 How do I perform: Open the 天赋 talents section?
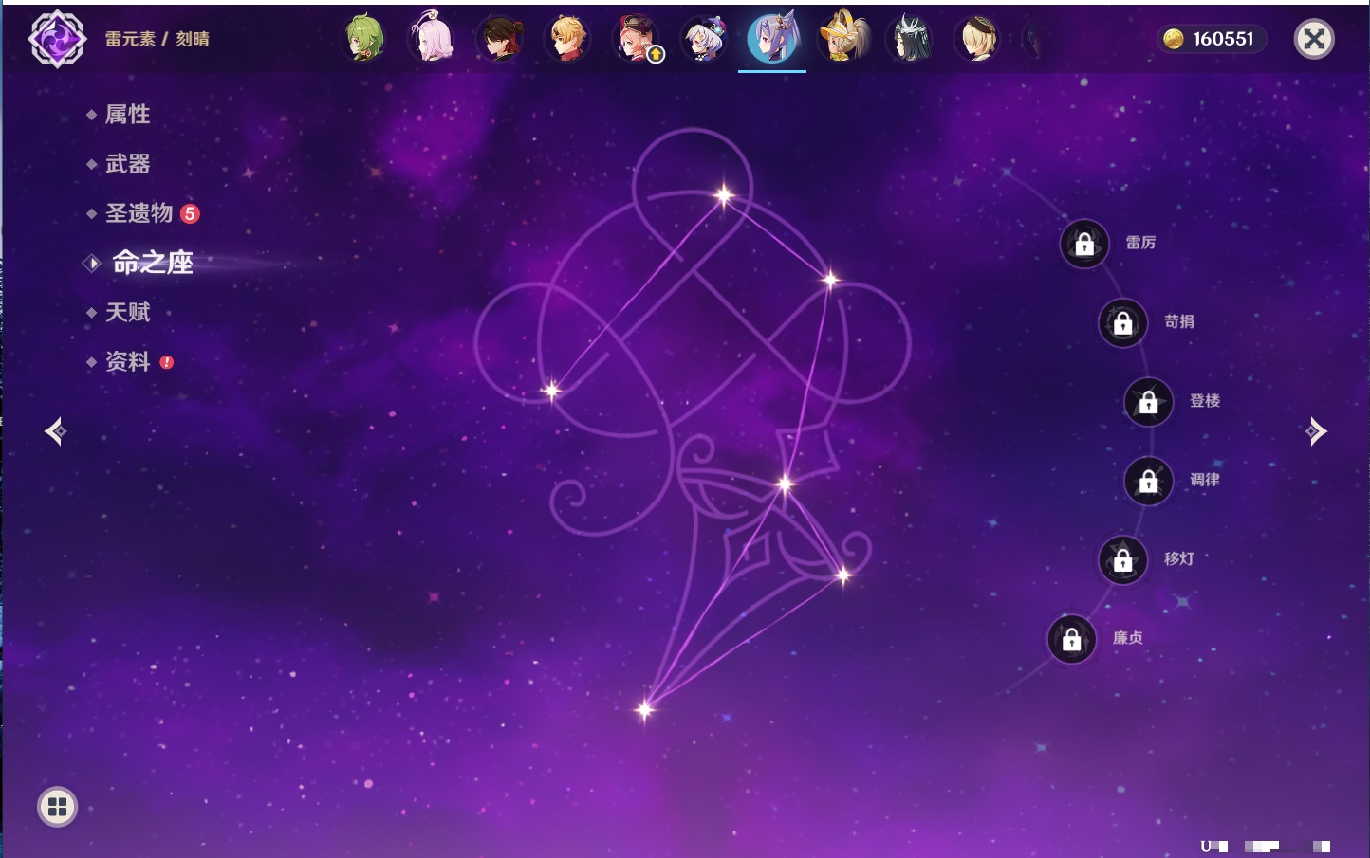click(128, 312)
